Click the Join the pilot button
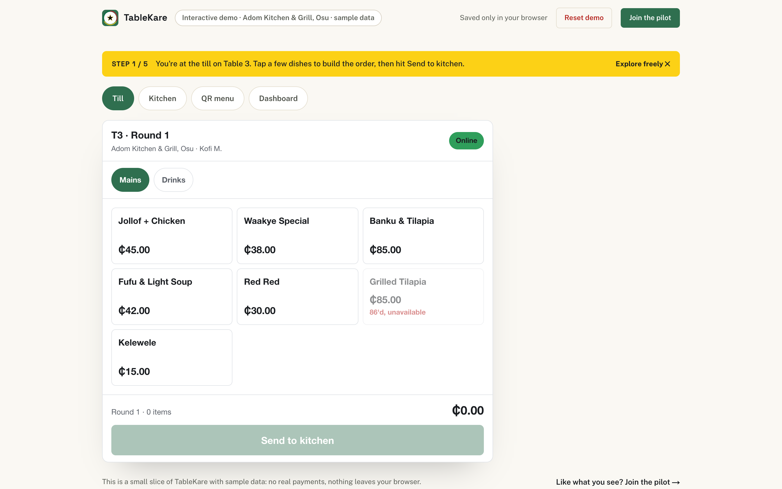Screen dimensions: 782x489 [650, 18]
